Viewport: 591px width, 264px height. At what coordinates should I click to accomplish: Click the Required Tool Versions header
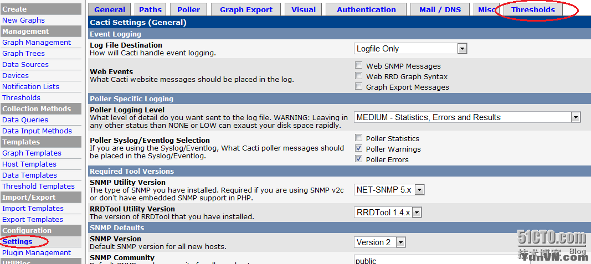coord(132,171)
